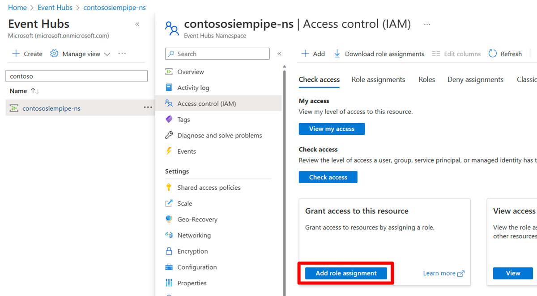This screenshot has height=296, width=537.
Task: Open the Tags menu item
Action: pos(183,120)
